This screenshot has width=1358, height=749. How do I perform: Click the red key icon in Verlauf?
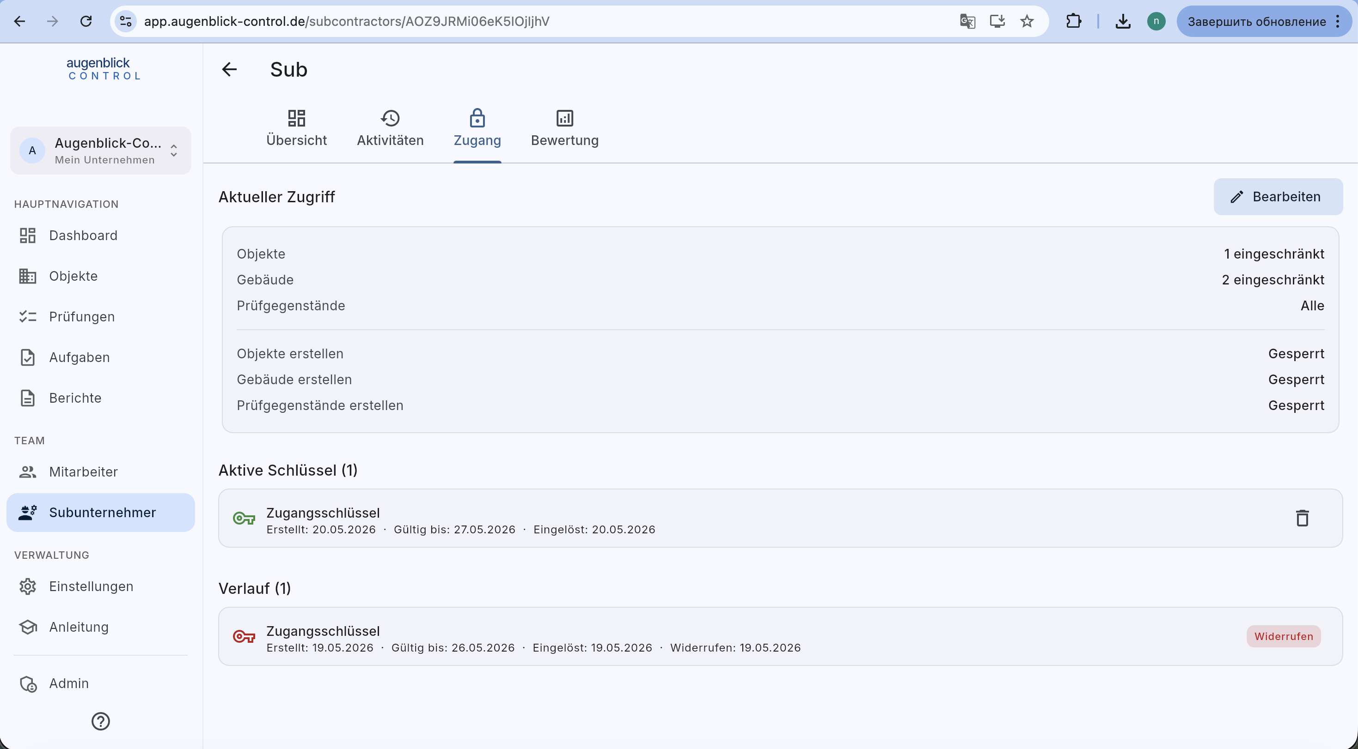[244, 637]
